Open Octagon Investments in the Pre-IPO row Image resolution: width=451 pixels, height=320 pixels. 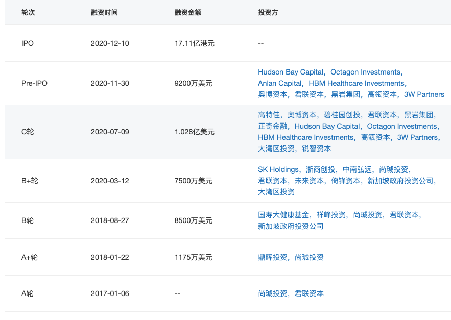click(x=365, y=72)
